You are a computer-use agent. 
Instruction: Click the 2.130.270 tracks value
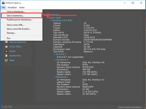click(89, 28)
